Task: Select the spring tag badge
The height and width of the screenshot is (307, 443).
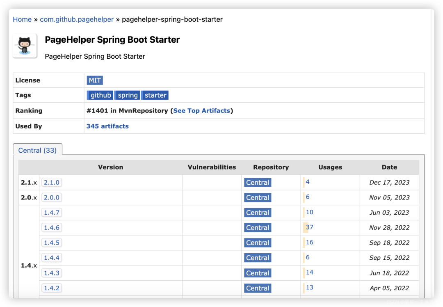Action: 127,95
